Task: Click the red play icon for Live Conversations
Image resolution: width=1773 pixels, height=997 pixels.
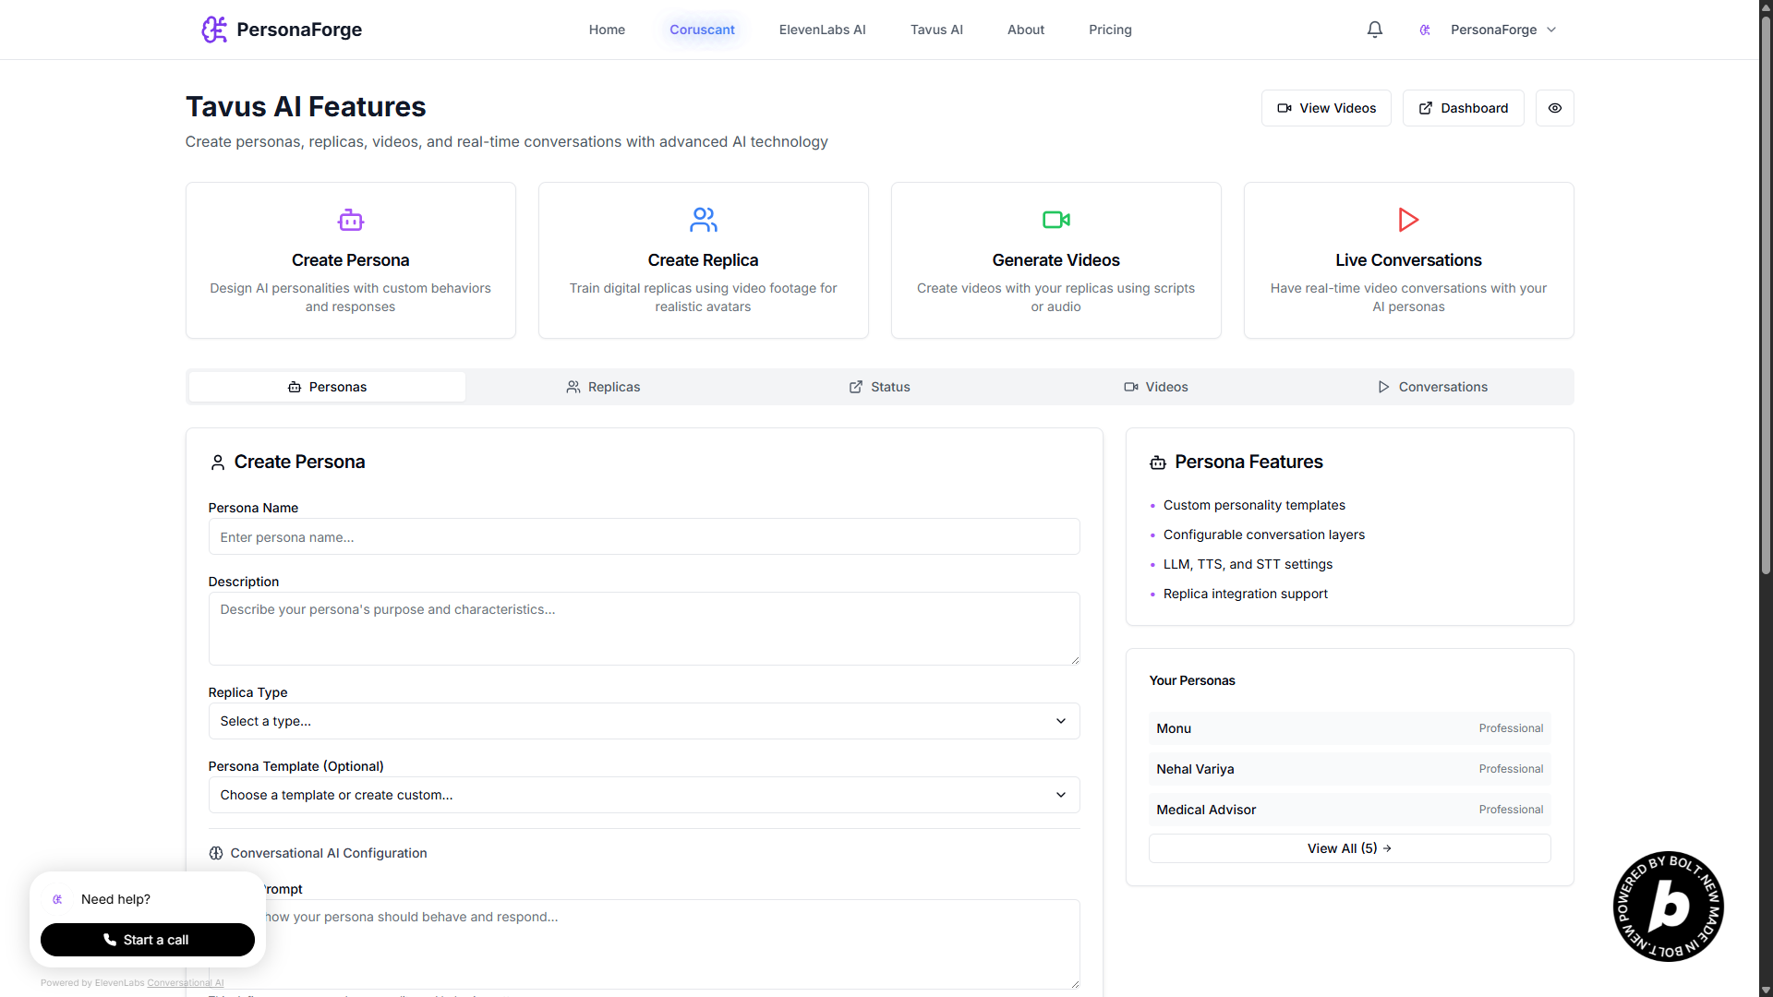Action: pos(1408,220)
